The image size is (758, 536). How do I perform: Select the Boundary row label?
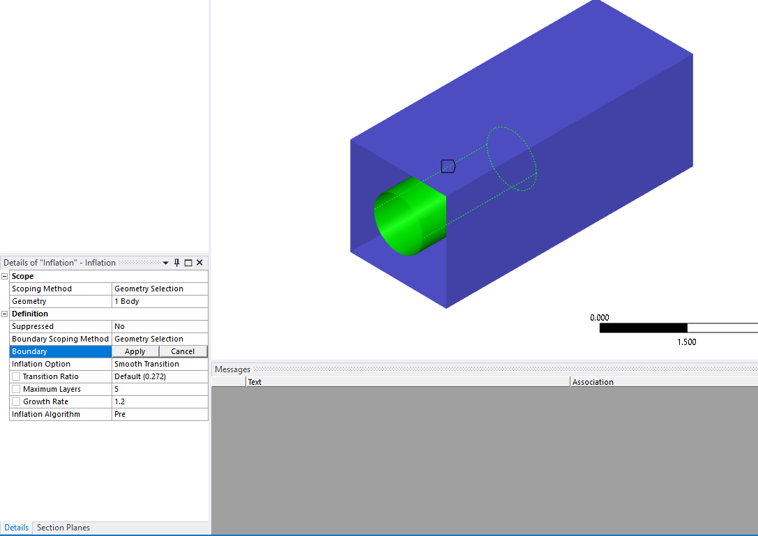point(61,351)
